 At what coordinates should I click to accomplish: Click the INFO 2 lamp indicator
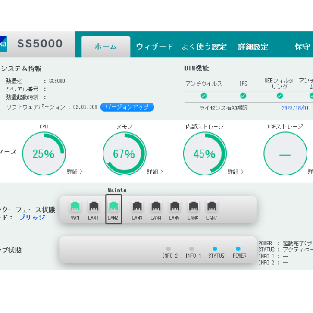168,249
